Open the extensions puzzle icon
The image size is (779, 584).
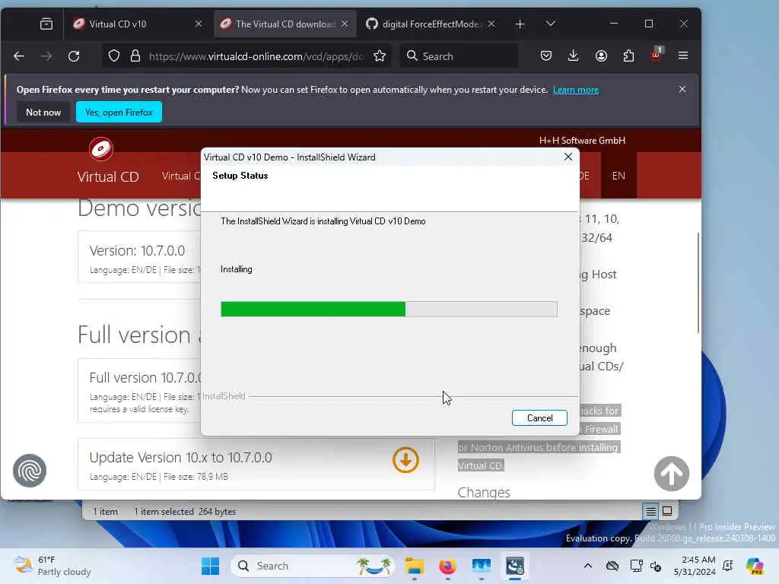point(628,56)
